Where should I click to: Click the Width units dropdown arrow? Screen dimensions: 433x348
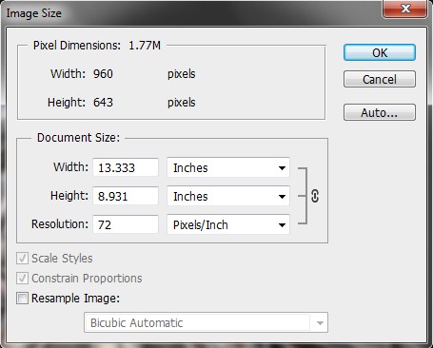pos(282,167)
